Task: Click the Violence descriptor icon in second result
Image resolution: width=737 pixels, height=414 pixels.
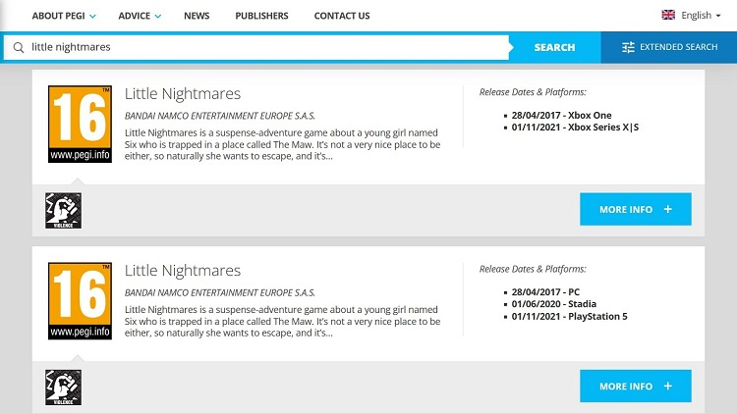Action: click(63, 387)
